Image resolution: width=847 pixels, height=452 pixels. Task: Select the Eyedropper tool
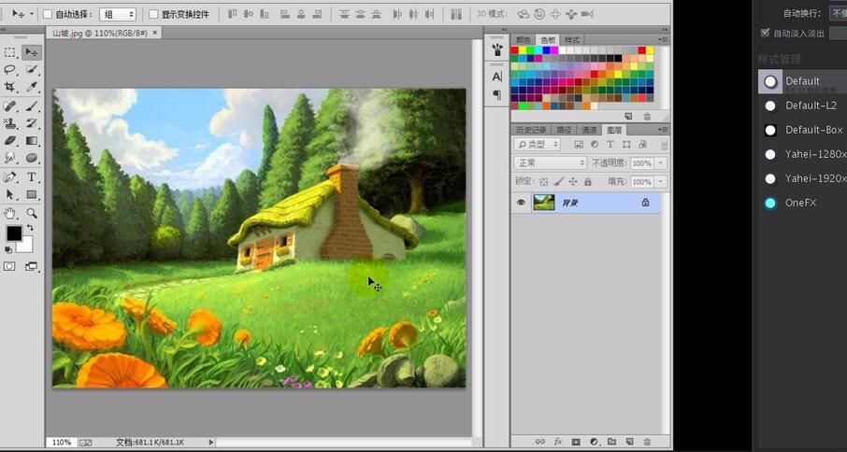32,87
